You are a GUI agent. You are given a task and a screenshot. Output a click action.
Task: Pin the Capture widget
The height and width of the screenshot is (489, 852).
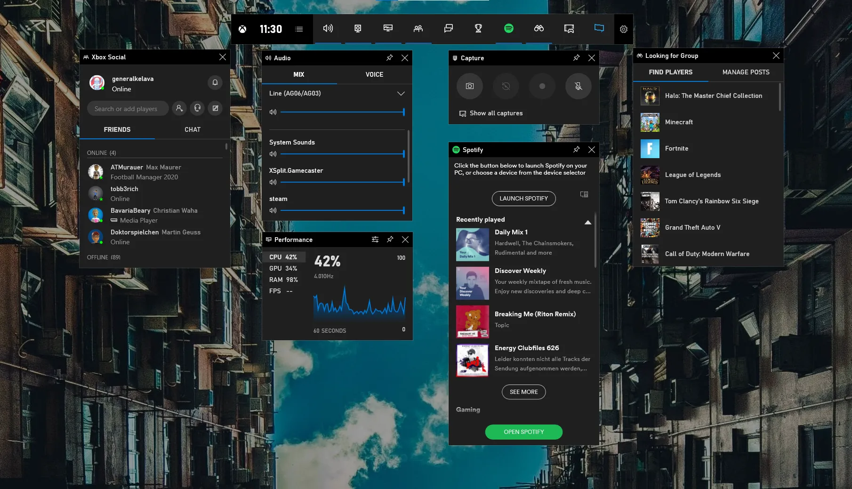pyautogui.click(x=577, y=58)
